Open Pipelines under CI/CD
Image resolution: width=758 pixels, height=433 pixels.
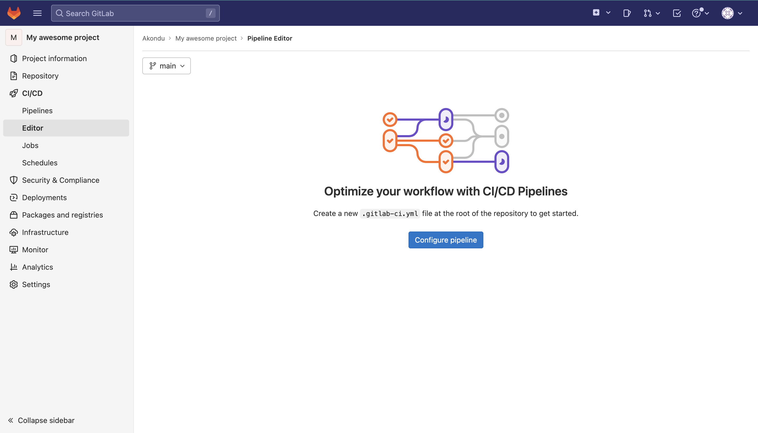pyautogui.click(x=37, y=111)
